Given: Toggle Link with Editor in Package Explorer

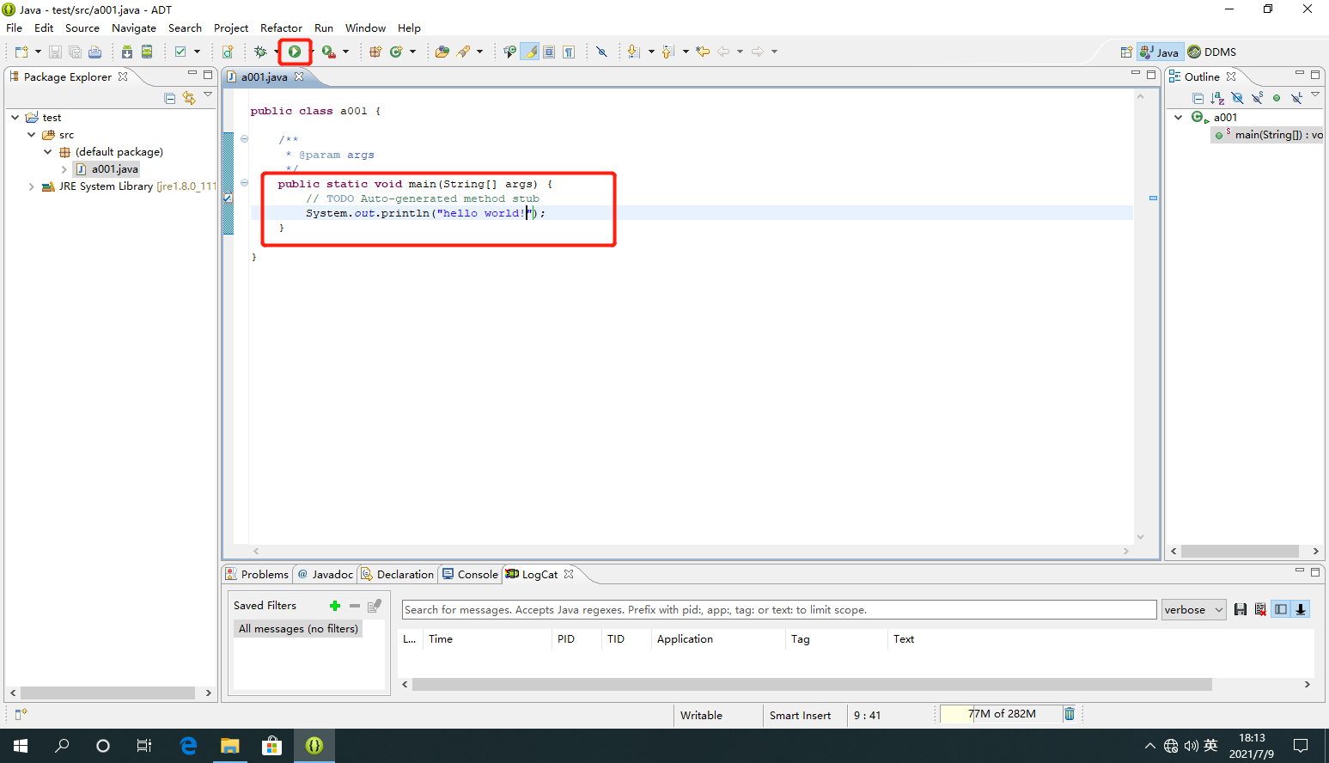Looking at the screenshot, I should coord(189,98).
